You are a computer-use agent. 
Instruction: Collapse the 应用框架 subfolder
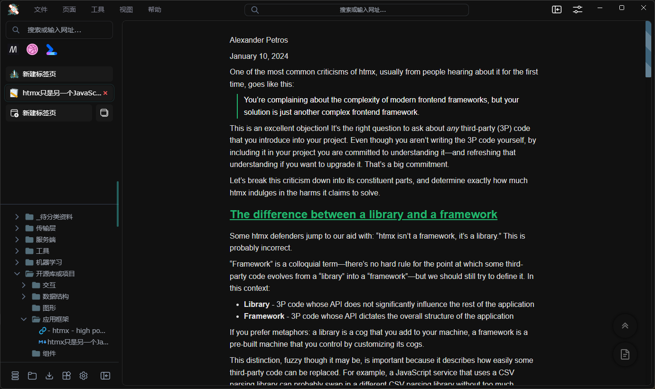24,319
